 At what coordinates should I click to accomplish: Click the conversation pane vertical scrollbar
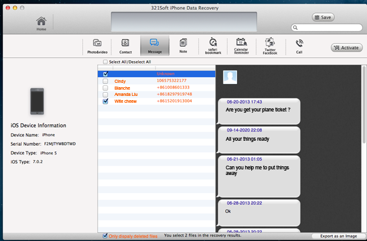364,105
